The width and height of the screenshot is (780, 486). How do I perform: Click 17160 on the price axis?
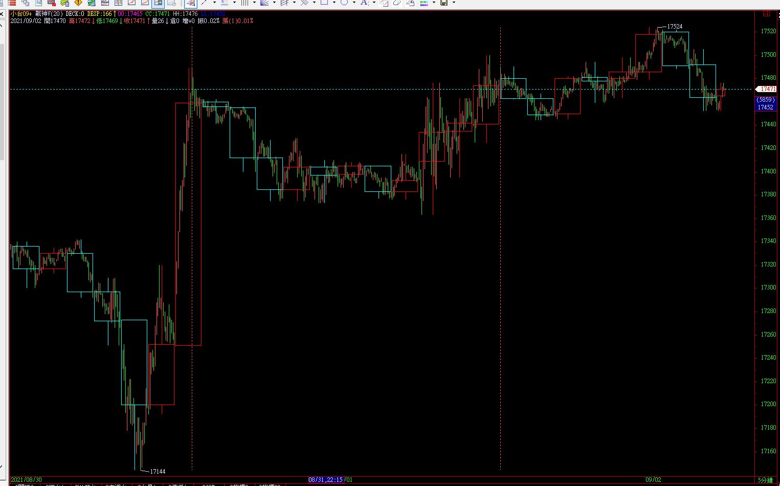pos(768,451)
